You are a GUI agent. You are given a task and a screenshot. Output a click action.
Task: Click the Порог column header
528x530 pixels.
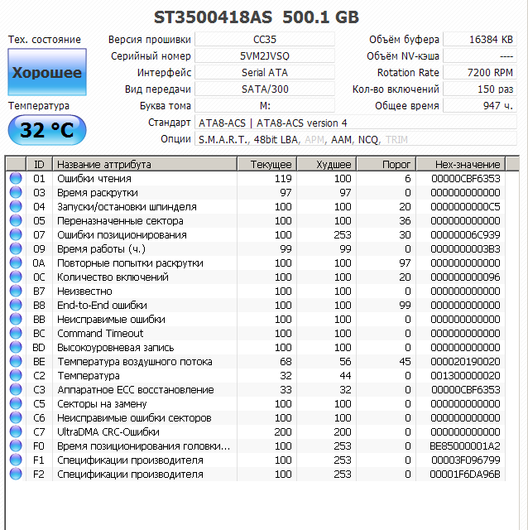point(386,164)
